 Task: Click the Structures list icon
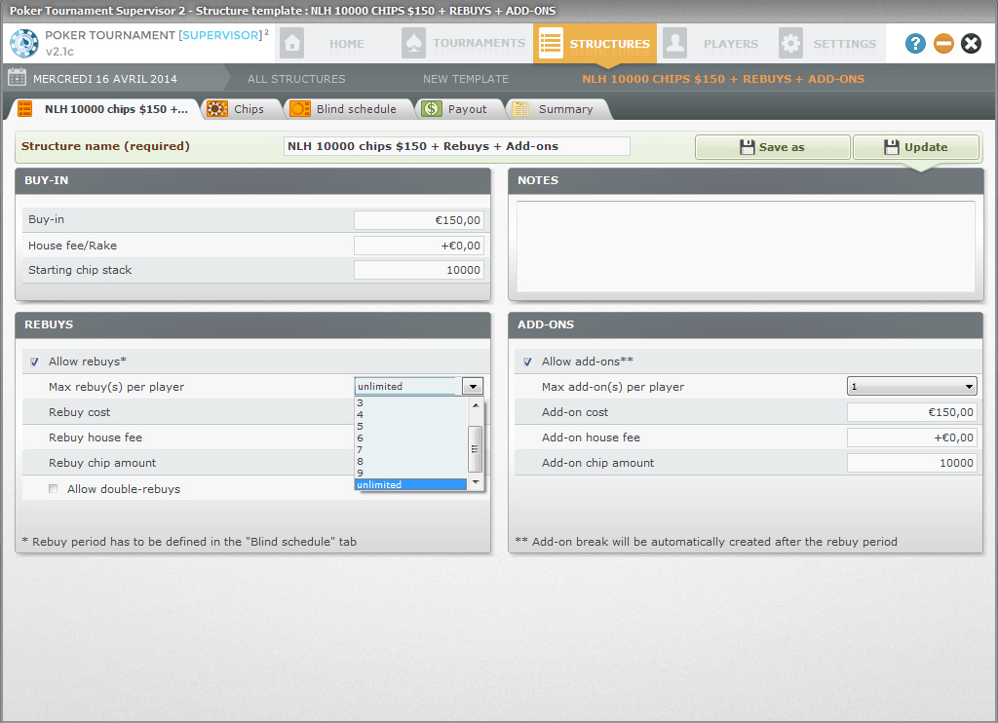pyautogui.click(x=551, y=44)
